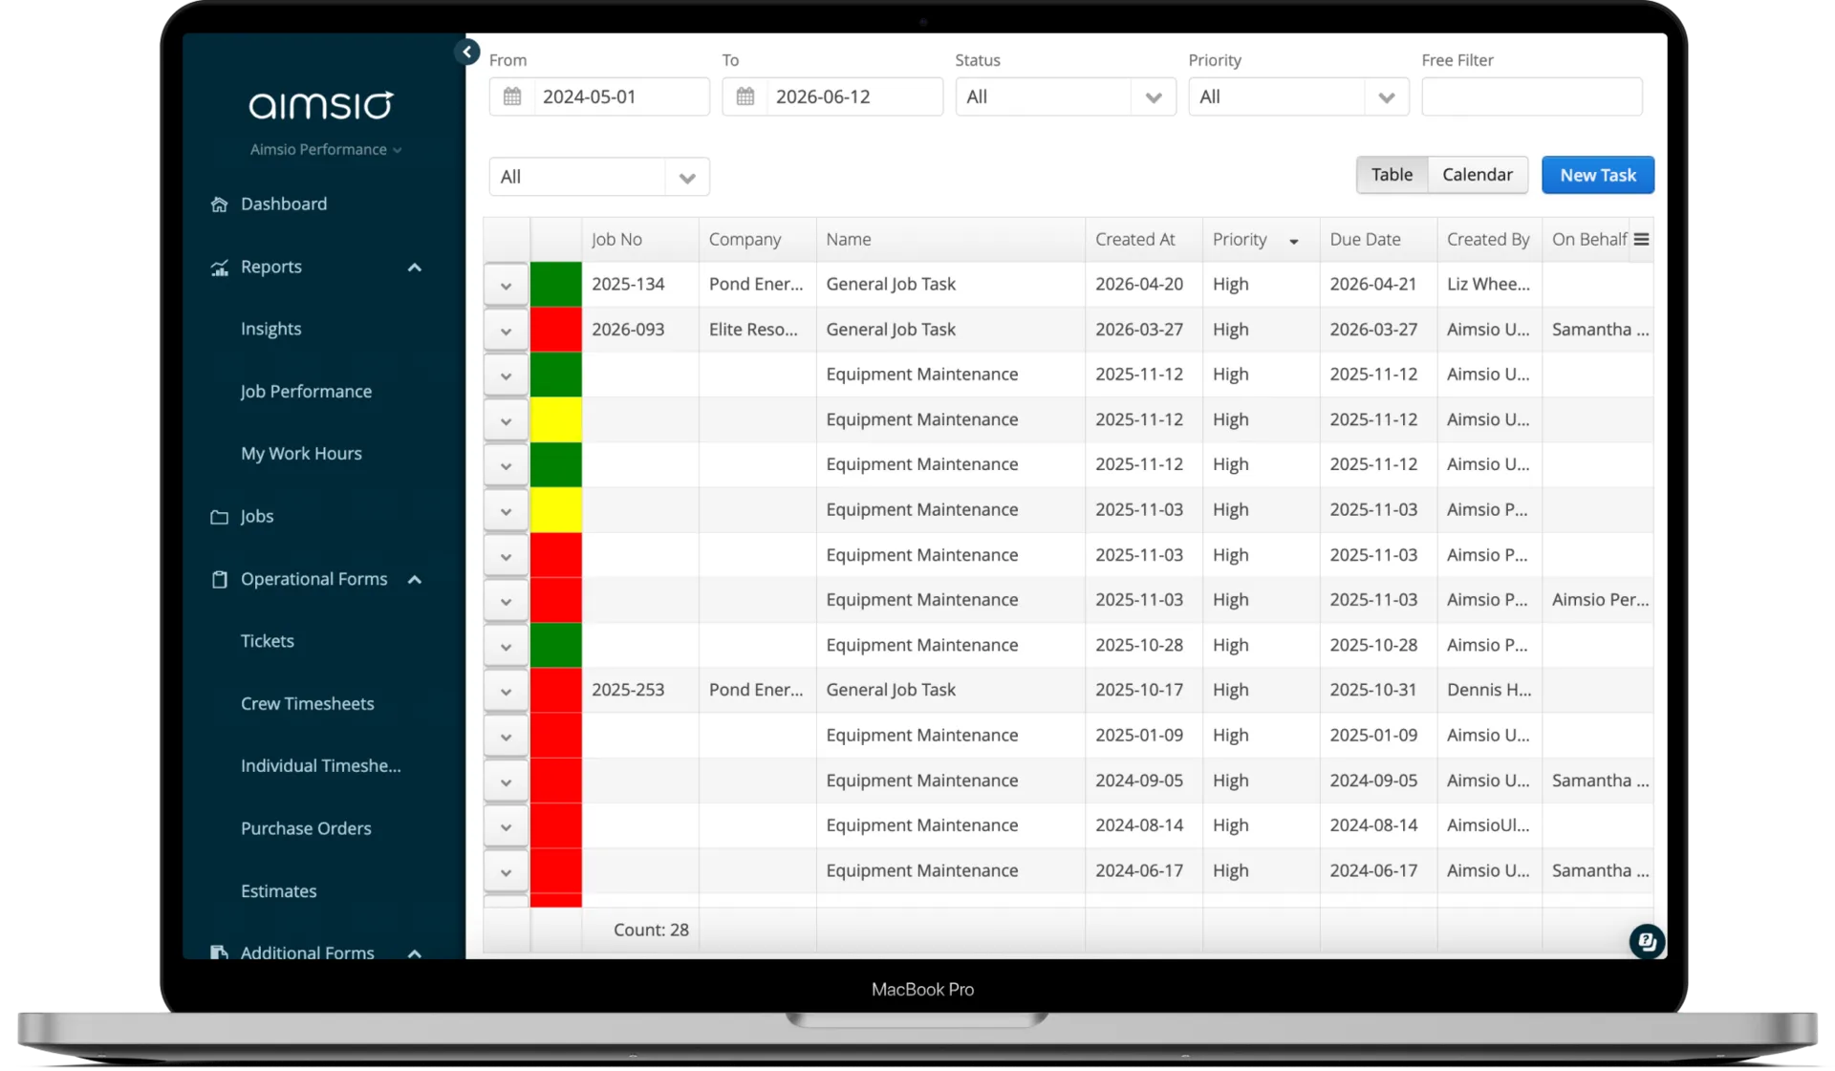Collapse the sidebar with the arrow button
Screen dimensions: 1835x1071
coord(466,52)
